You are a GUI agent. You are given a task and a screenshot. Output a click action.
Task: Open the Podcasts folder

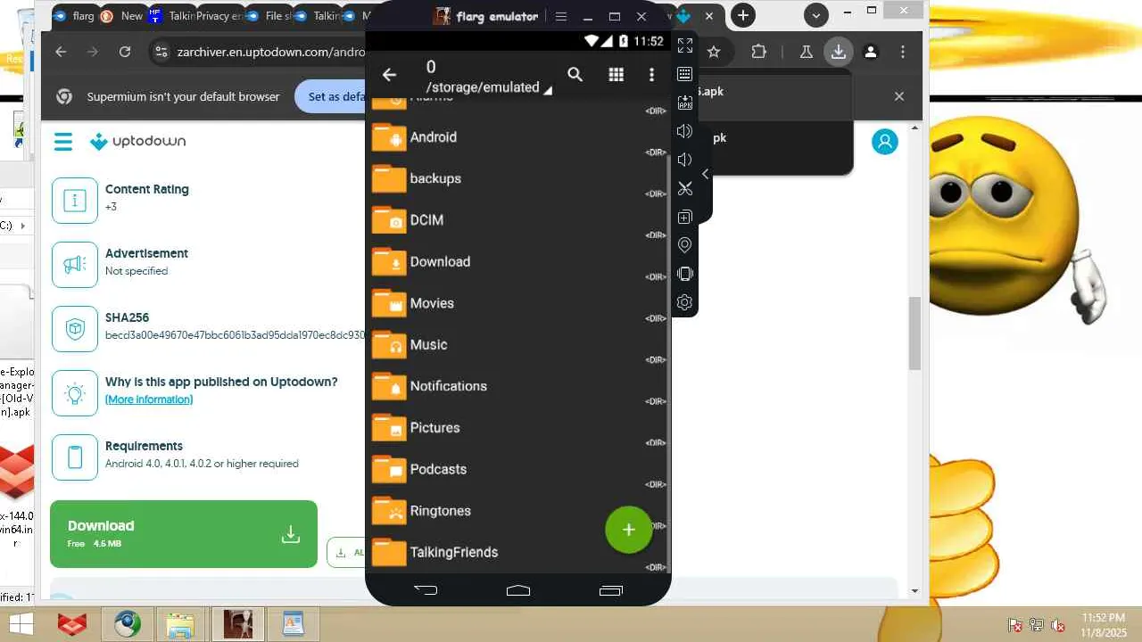(519, 469)
